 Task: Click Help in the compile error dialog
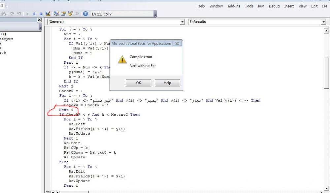tap(167, 83)
